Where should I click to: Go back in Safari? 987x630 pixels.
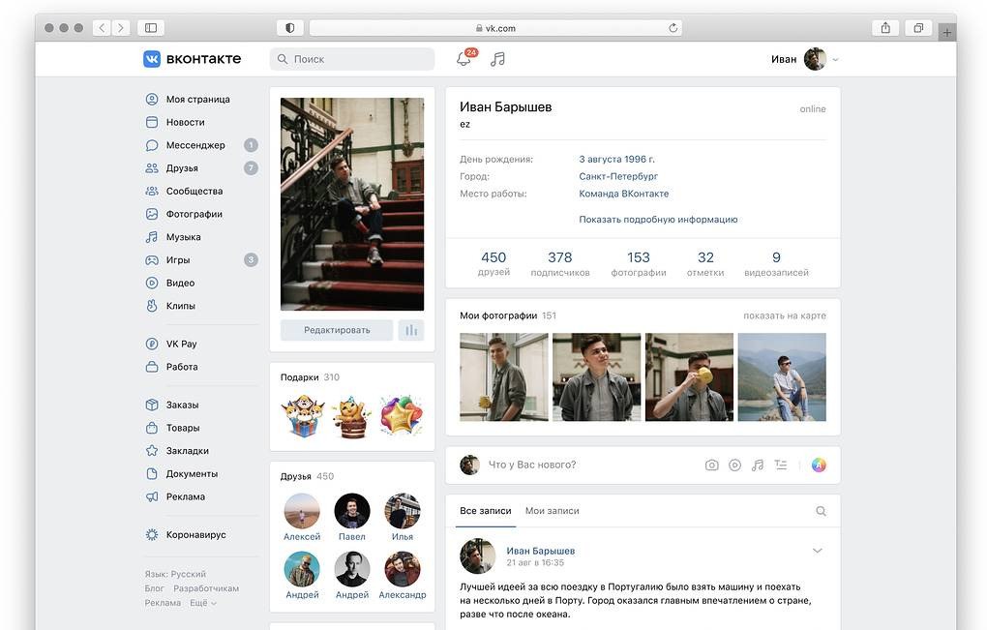click(x=102, y=28)
